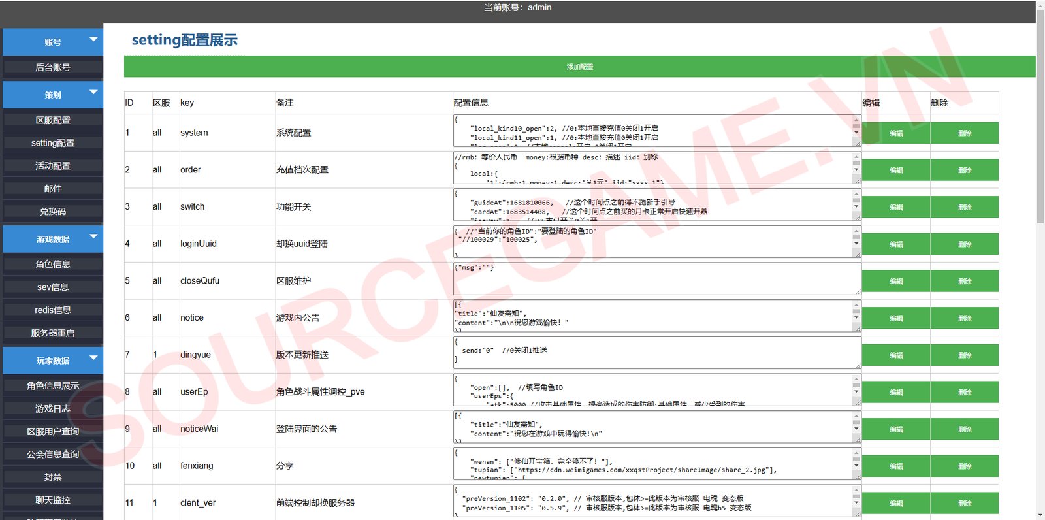Click inside the closeQufu config textarea
Viewport: 1045px width, 520px height.
(656, 280)
